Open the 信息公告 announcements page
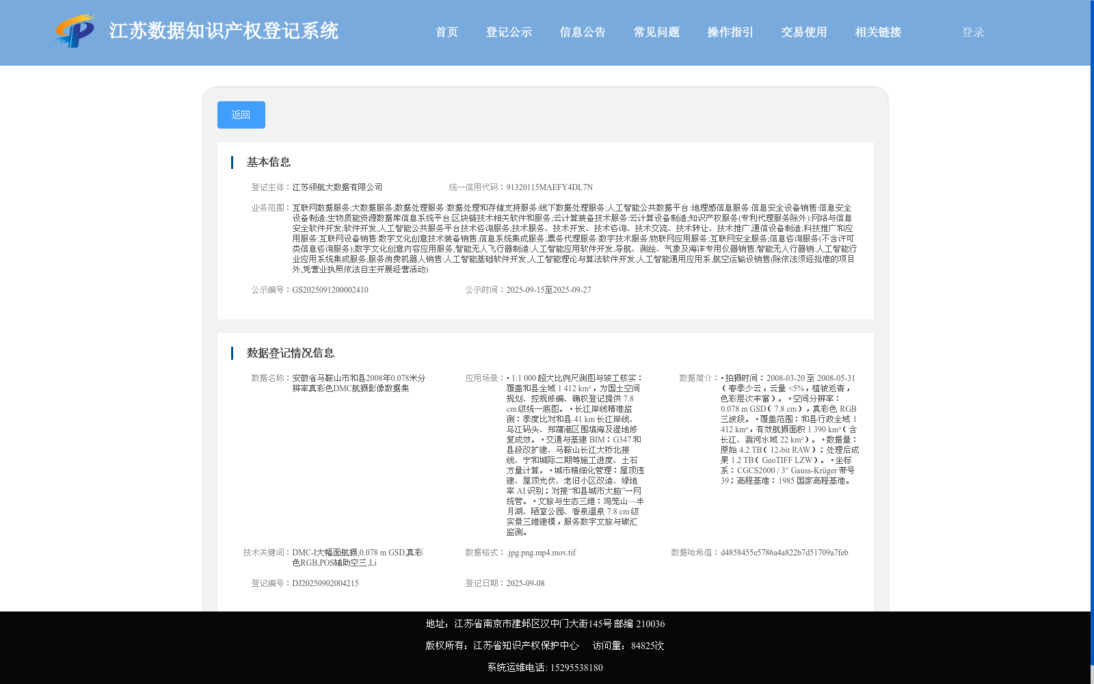 click(582, 32)
